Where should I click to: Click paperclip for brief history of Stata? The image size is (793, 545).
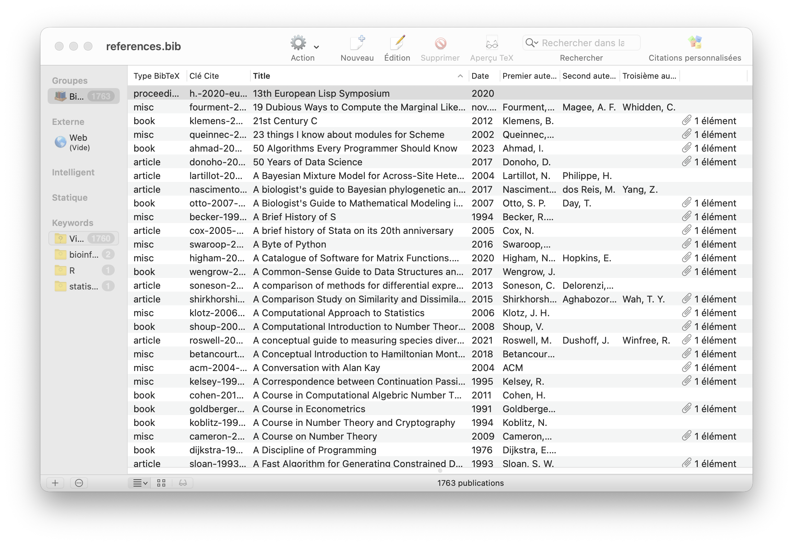click(x=687, y=230)
